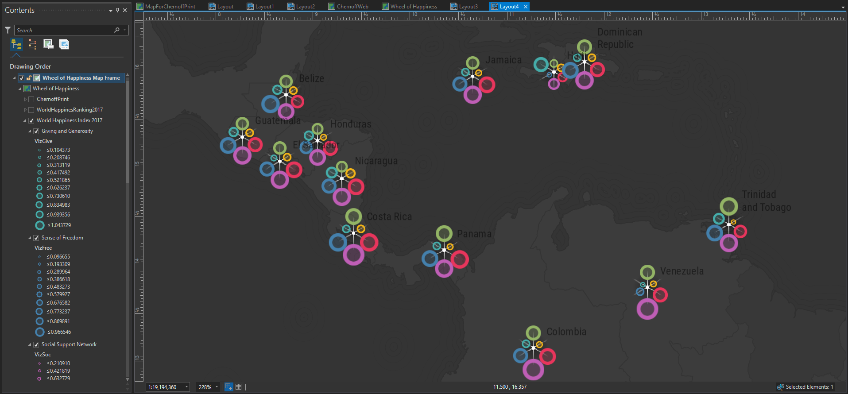848x394 pixels.
Task: Open the search options dropdown arrow
Action: point(125,30)
